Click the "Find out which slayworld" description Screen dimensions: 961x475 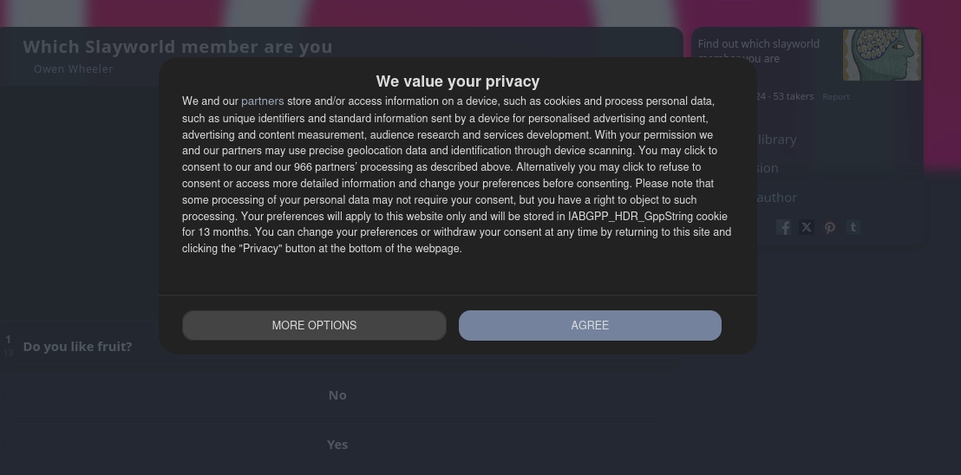pyautogui.click(x=759, y=44)
